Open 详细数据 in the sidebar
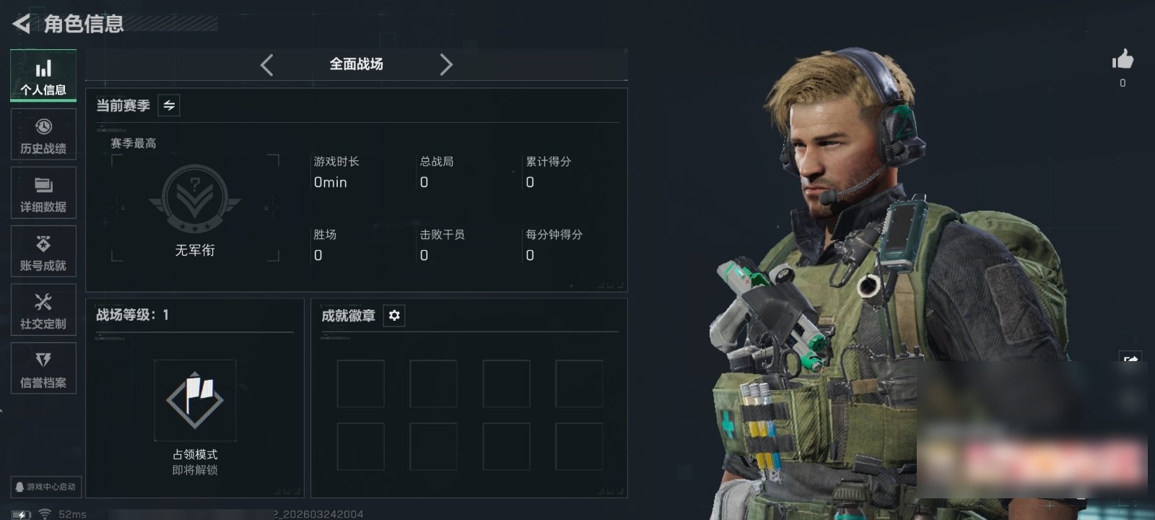This screenshot has width=1155, height=520. coord(43,193)
